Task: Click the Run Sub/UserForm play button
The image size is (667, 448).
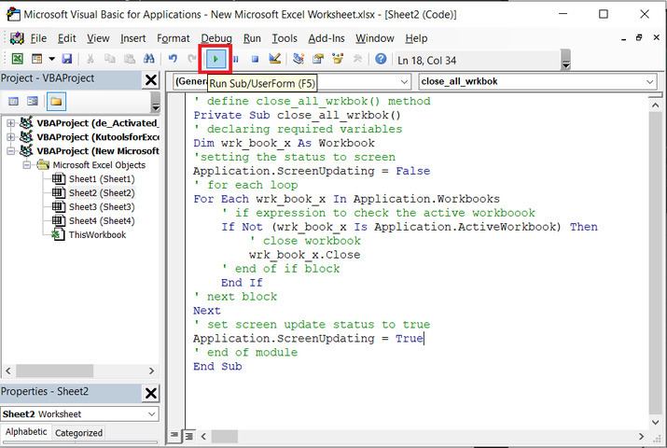Action: [x=215, y=59]
